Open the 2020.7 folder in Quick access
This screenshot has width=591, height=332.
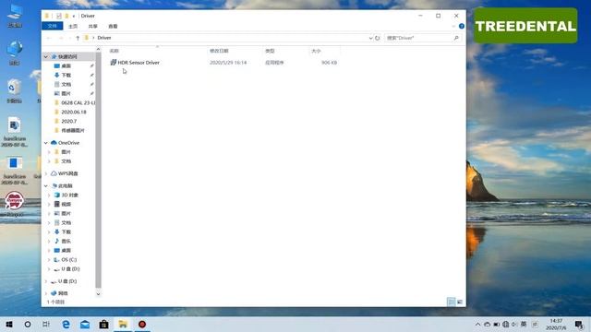(x=68, y=121)
